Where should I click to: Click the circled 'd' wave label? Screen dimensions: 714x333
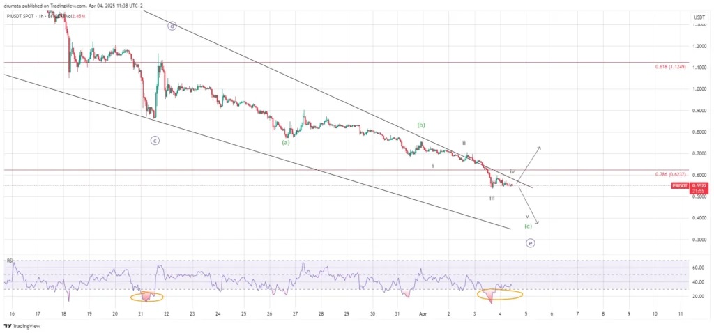172,26
